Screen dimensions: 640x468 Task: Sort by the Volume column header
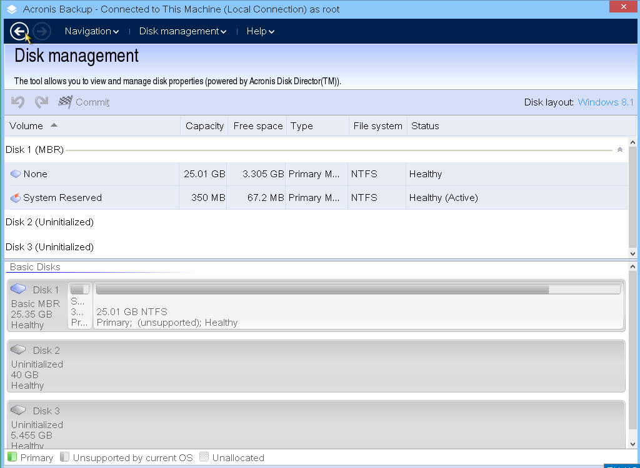(x=92, y=126)
